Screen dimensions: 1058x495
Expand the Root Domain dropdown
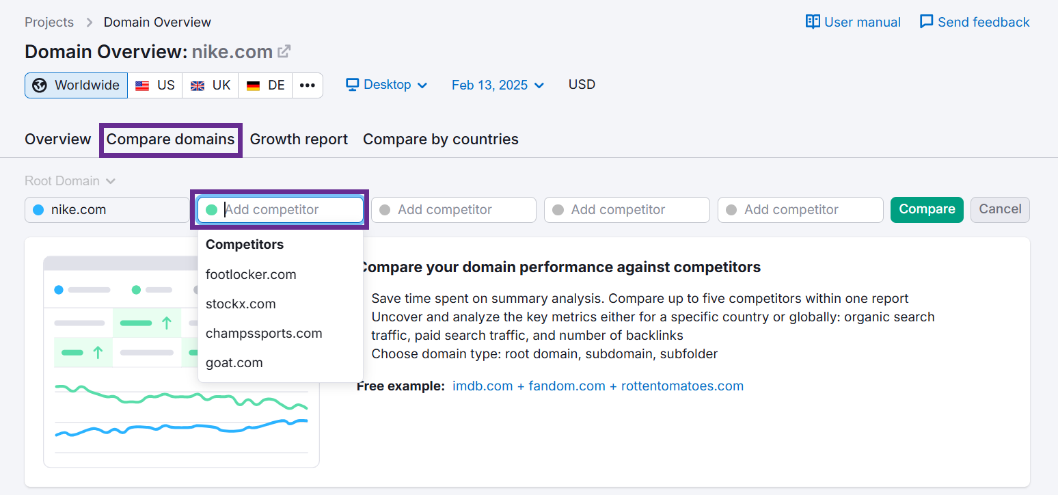click(70, 181)
